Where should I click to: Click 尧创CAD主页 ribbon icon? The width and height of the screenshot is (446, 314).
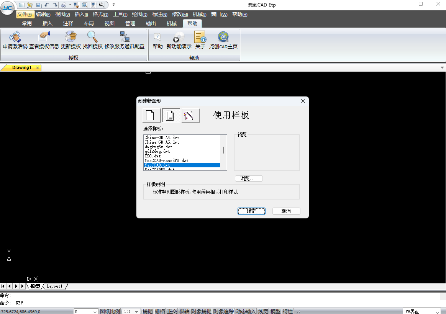pos(223,40)
